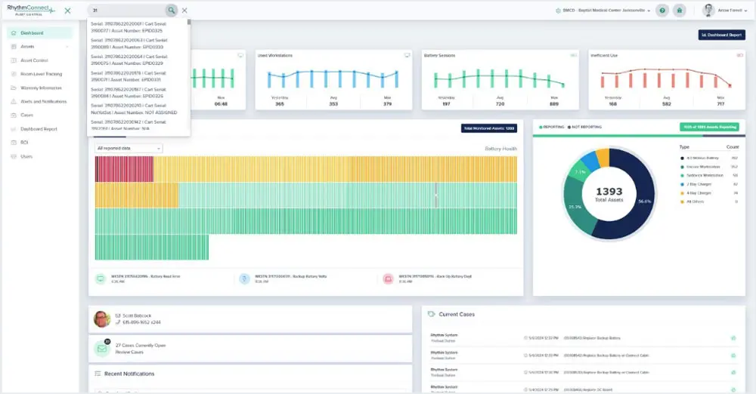Click the 4 Bay Charger legend row

click(709, 192)
